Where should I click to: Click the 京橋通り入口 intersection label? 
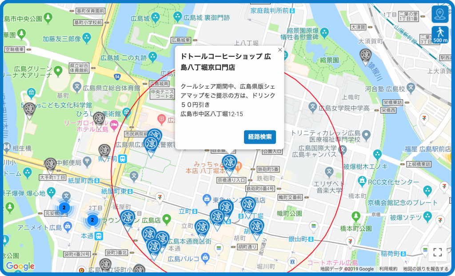tap(231, 180)
